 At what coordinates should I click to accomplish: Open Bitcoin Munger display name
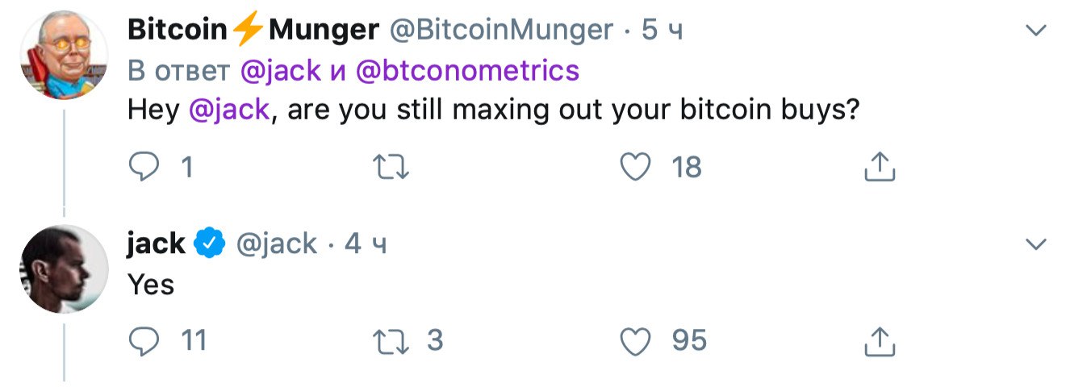click(x=253, y=31)
